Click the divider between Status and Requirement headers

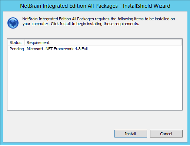(25, 43)
